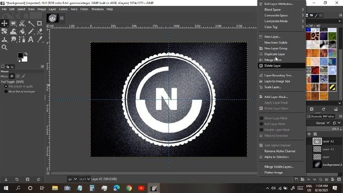Image resolution: width=343 pixels, height=193 pixels.
Task: Choose Duplicate Layer from context menu
Action: [281, 54]
